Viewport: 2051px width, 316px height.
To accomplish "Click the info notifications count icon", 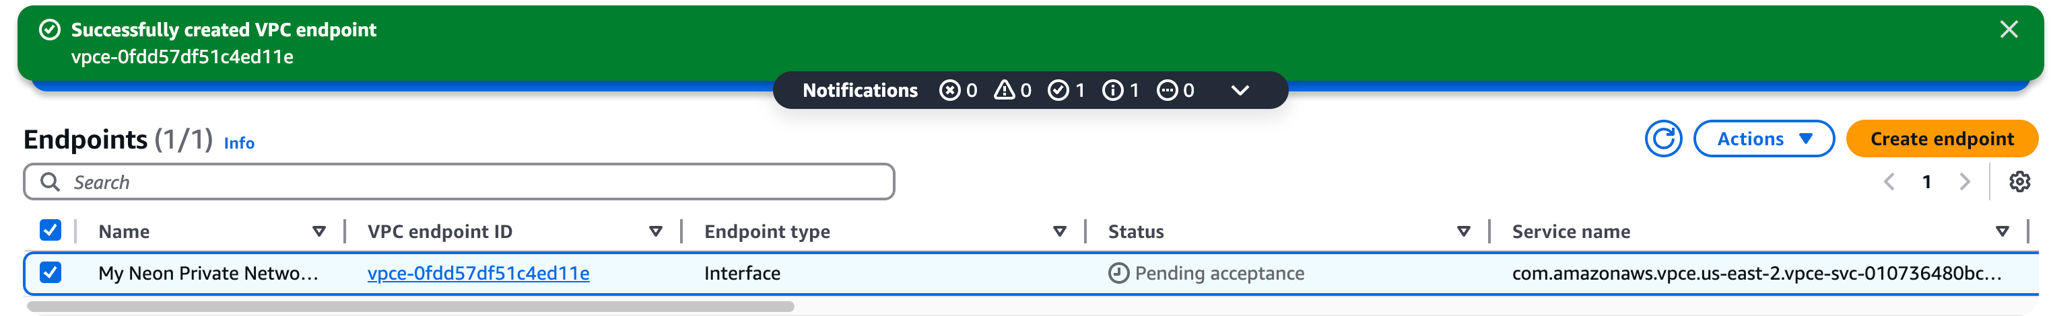I will [x=1112, y=91].
